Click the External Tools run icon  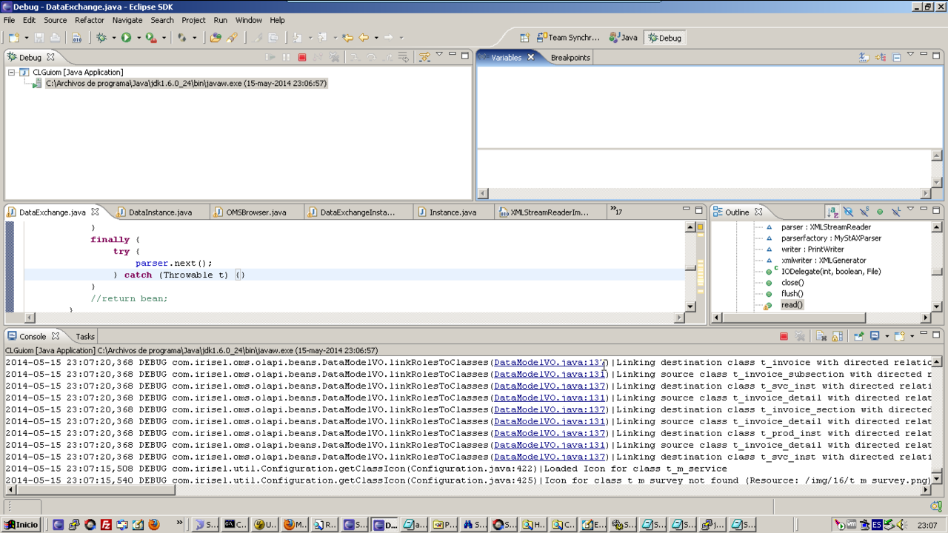[150, 38]
